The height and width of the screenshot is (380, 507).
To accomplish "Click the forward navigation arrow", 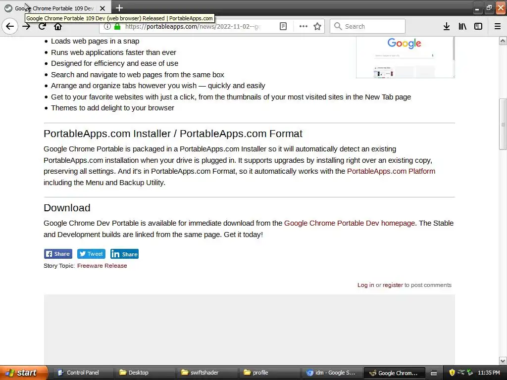I will tap(27, 27).
